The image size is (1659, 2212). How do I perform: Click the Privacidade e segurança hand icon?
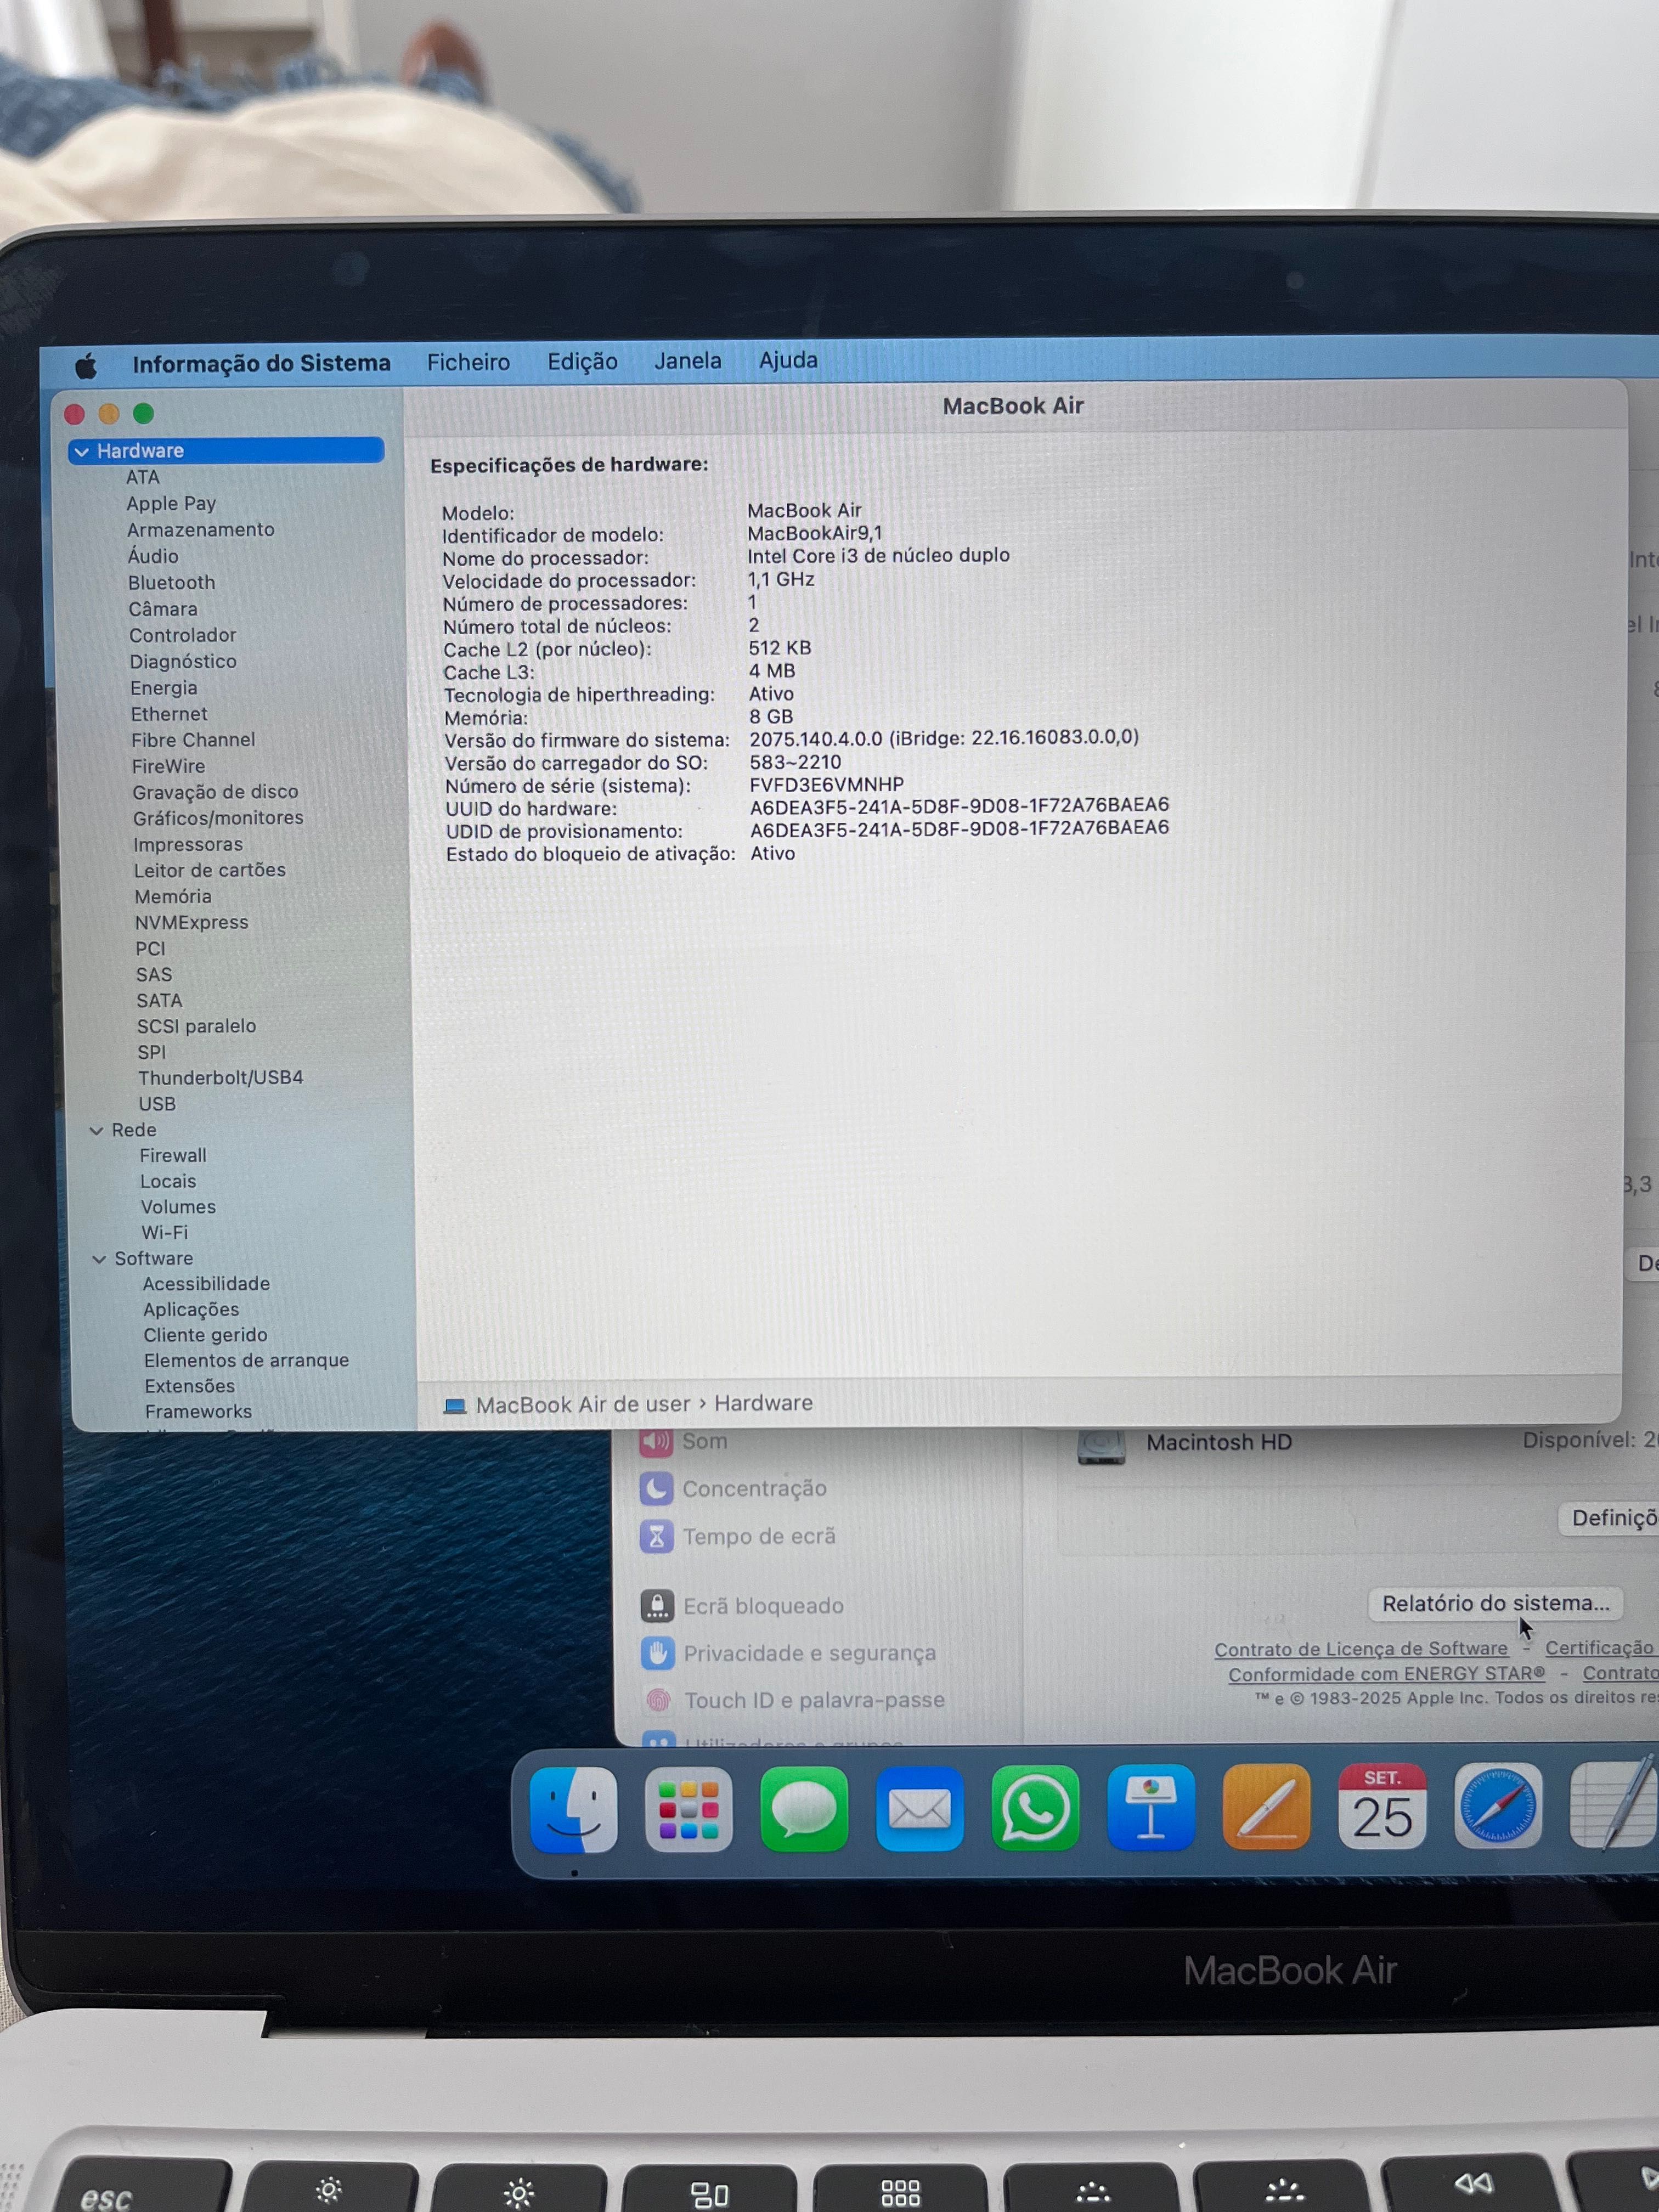(657, 1653)
